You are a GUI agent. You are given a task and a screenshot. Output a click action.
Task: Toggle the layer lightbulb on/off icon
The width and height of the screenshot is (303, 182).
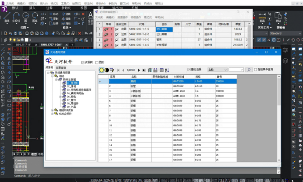(x=11, y=40)
